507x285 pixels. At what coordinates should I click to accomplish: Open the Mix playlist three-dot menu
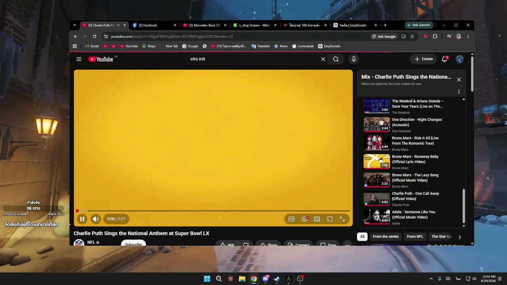459,91
